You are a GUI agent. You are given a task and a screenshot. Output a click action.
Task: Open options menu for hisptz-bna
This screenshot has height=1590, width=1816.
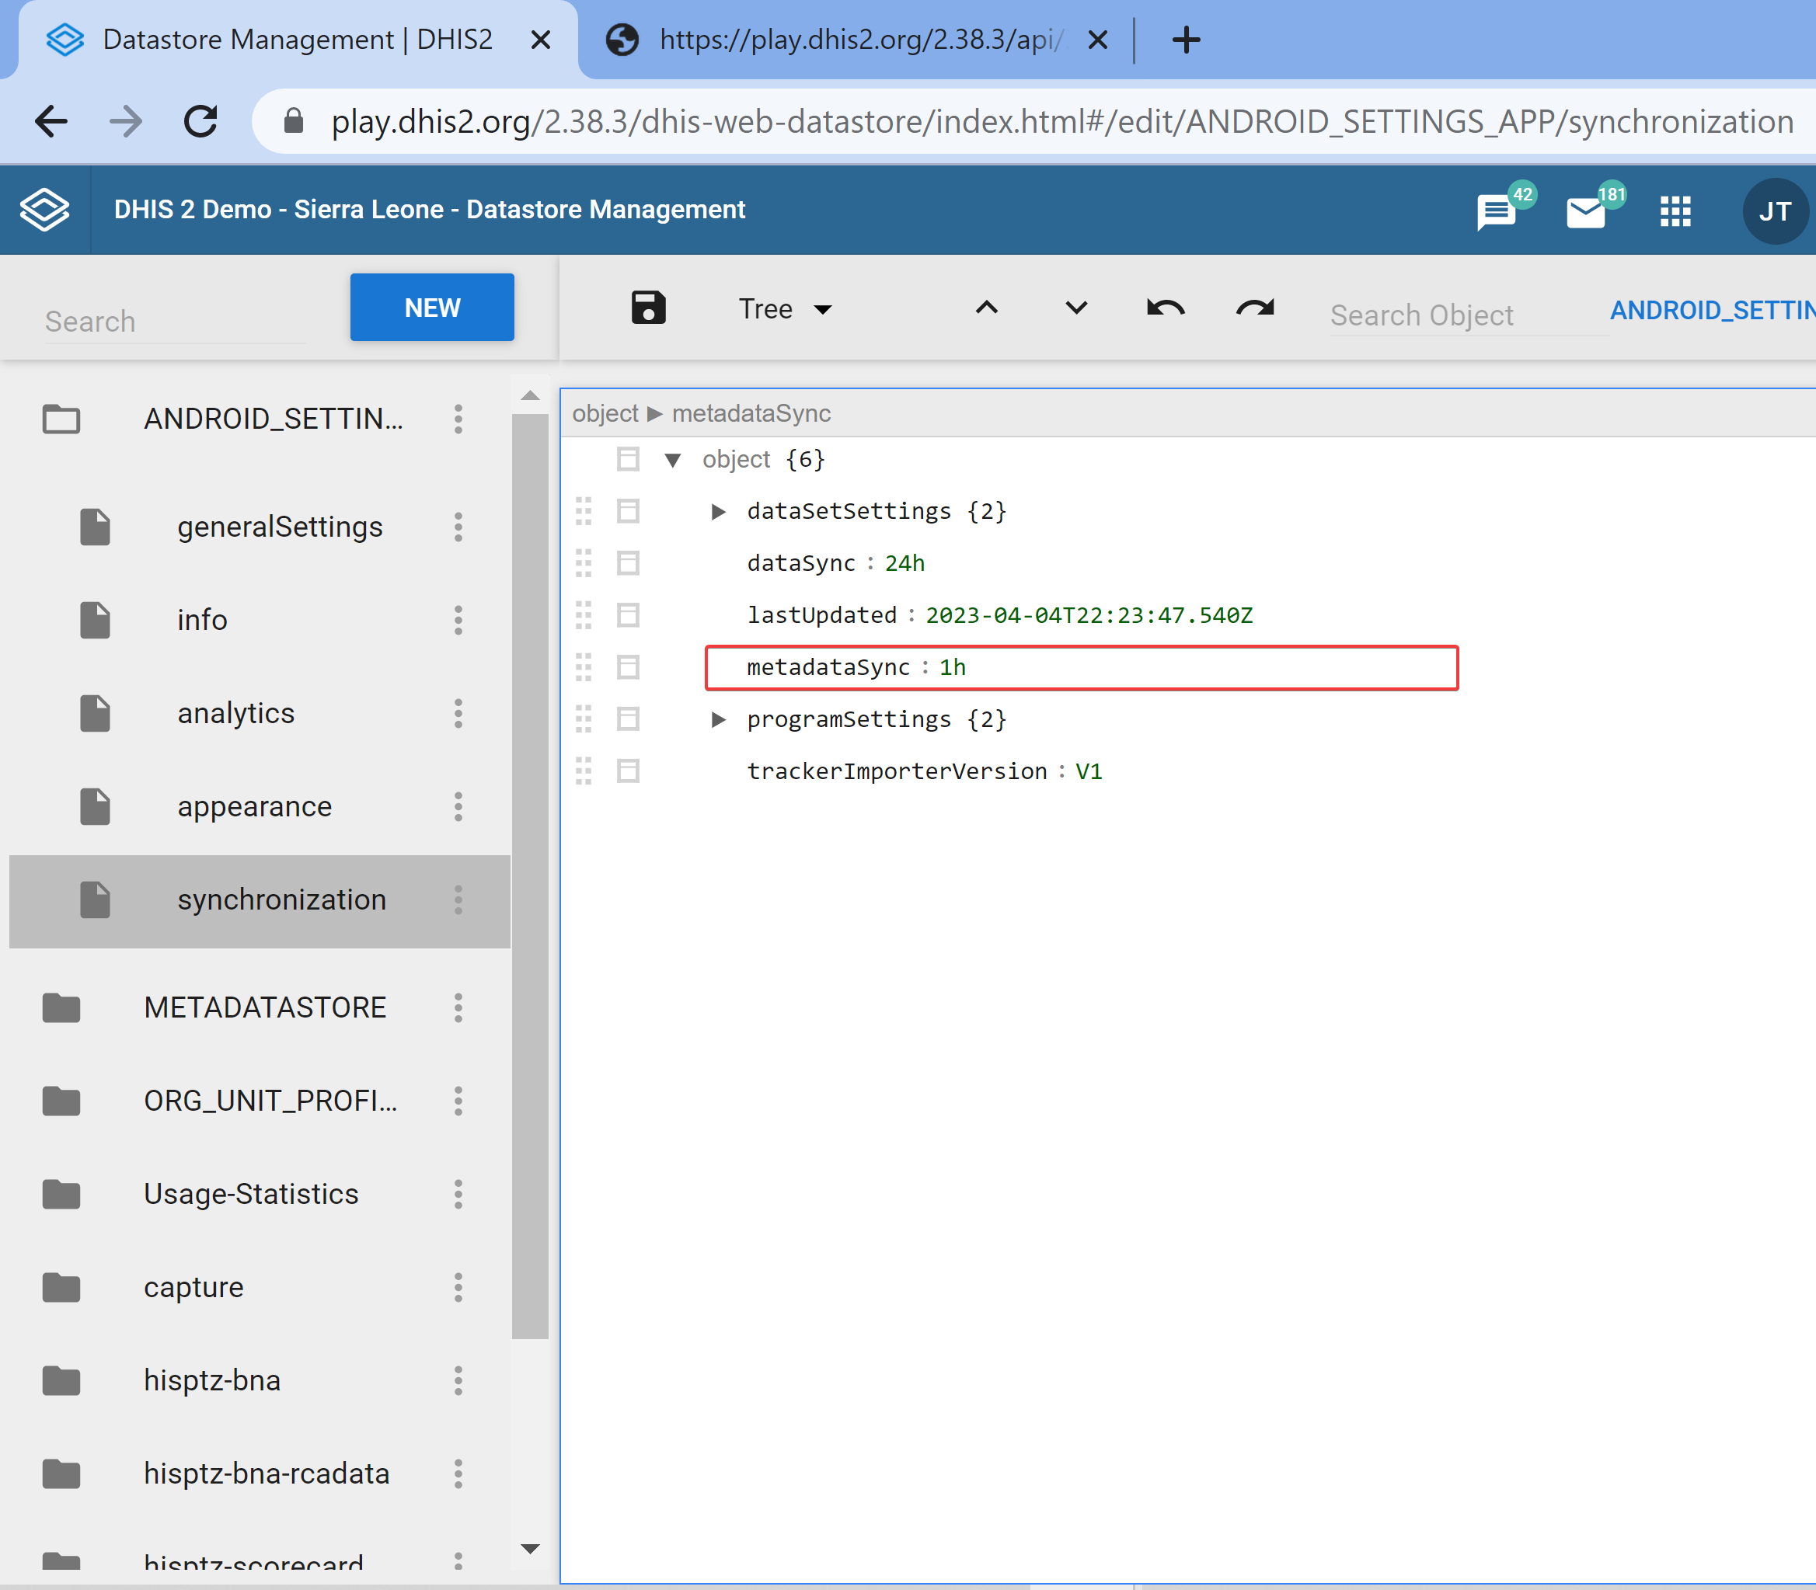[x=458, y=1380]
